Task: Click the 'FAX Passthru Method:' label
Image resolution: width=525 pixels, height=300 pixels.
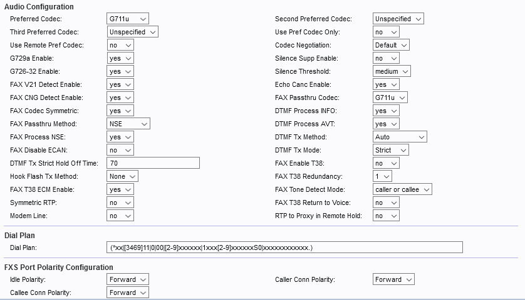Action: [x=43, y=124]
